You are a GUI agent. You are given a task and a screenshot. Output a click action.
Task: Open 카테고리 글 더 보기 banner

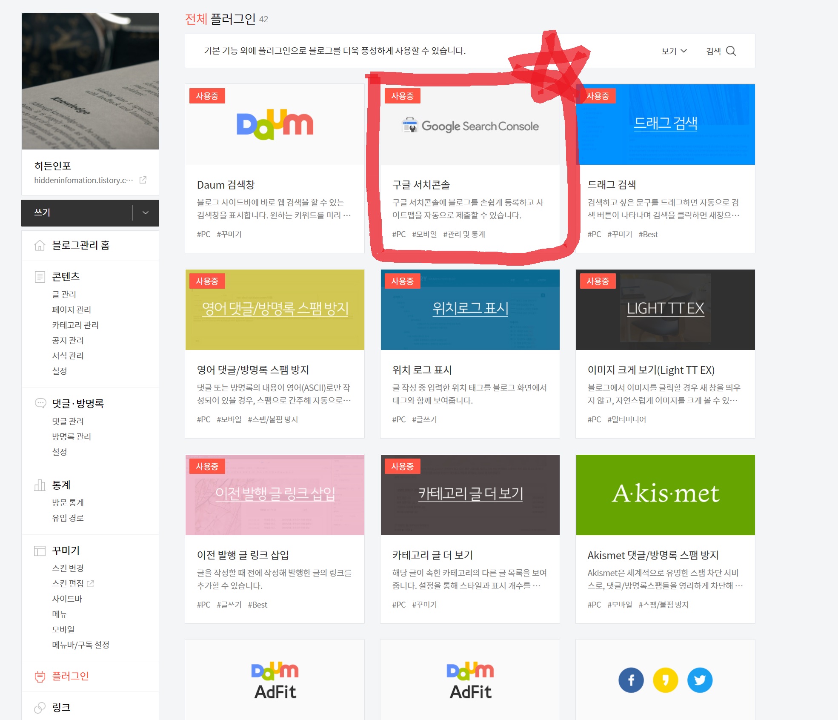(470, 495)
